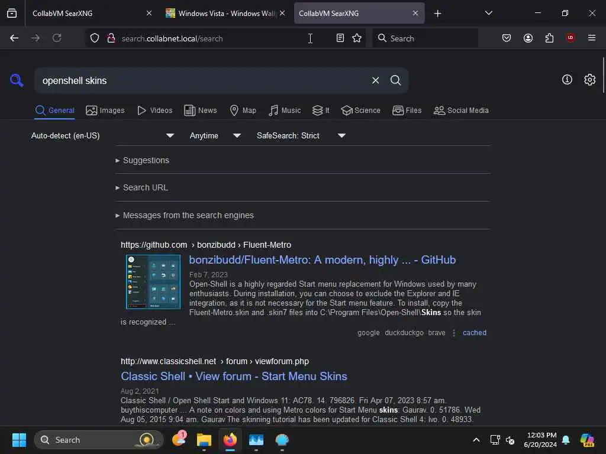
Task: Bookmark this page with the star
Action: [x=357, y=38]
